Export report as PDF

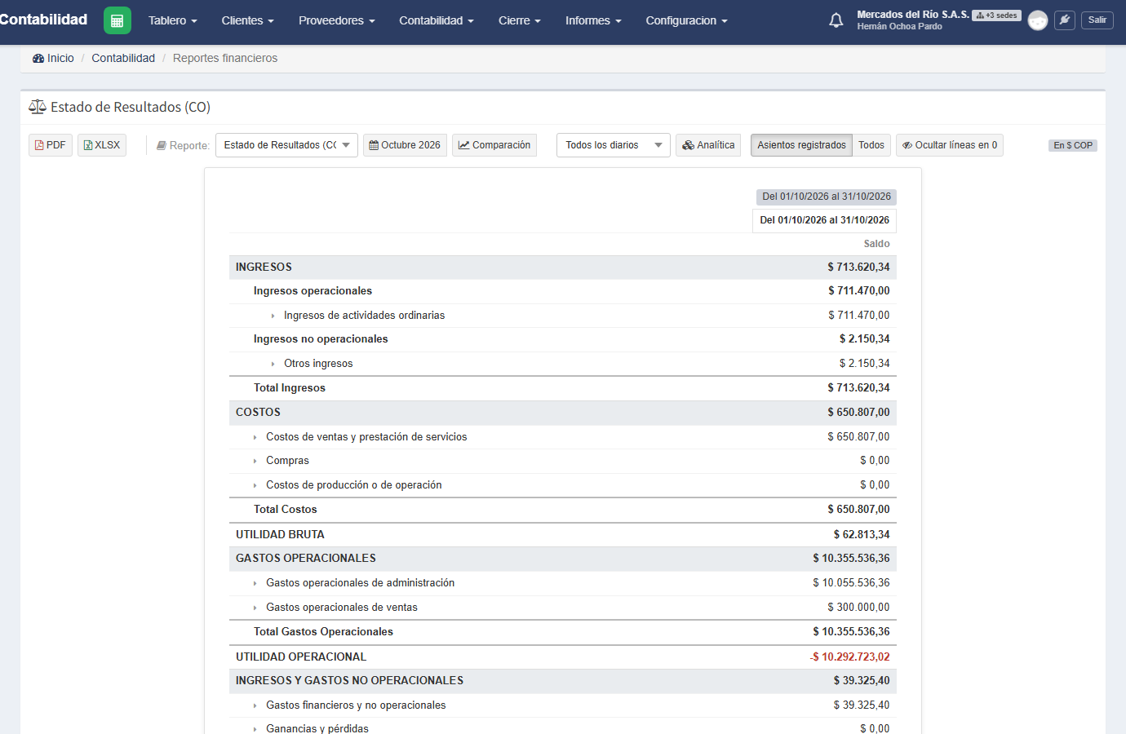51,145
